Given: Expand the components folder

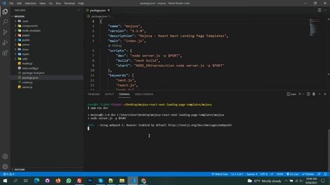Looking at the screenshot, I should pyautogui.click(x=30, y=26).
